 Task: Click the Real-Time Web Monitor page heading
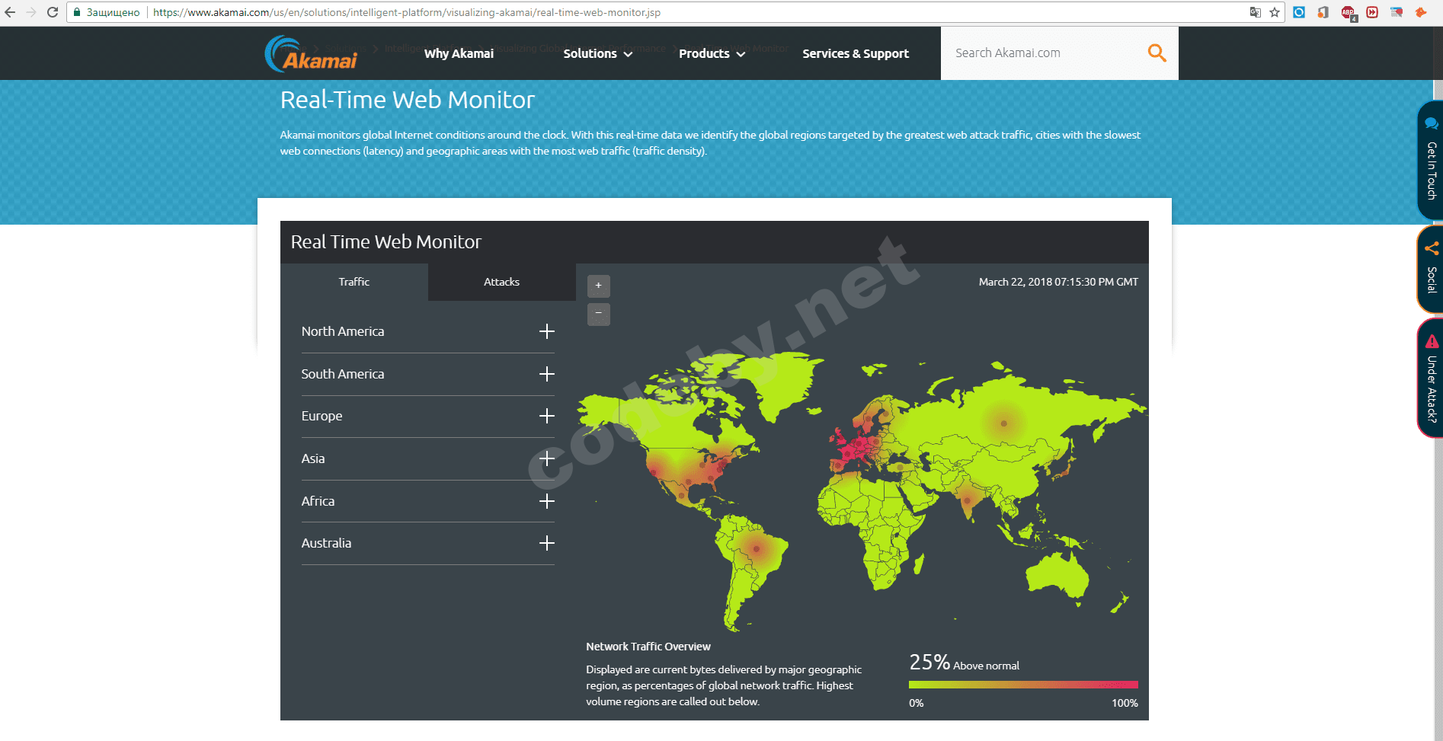[x=408, y=100]
